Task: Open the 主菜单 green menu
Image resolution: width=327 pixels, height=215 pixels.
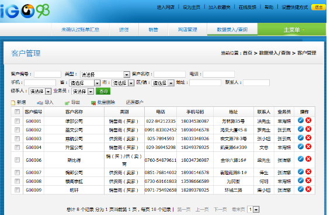Action: tap(292, 29)
